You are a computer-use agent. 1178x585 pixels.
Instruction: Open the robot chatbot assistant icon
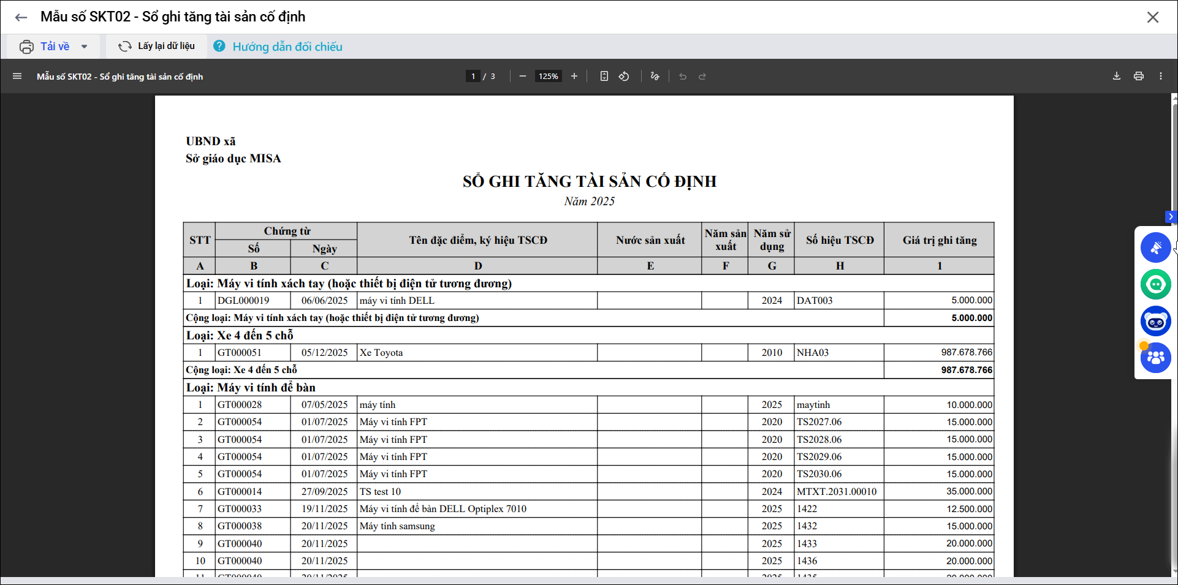pyautogui.click(x=1155, y=321)
